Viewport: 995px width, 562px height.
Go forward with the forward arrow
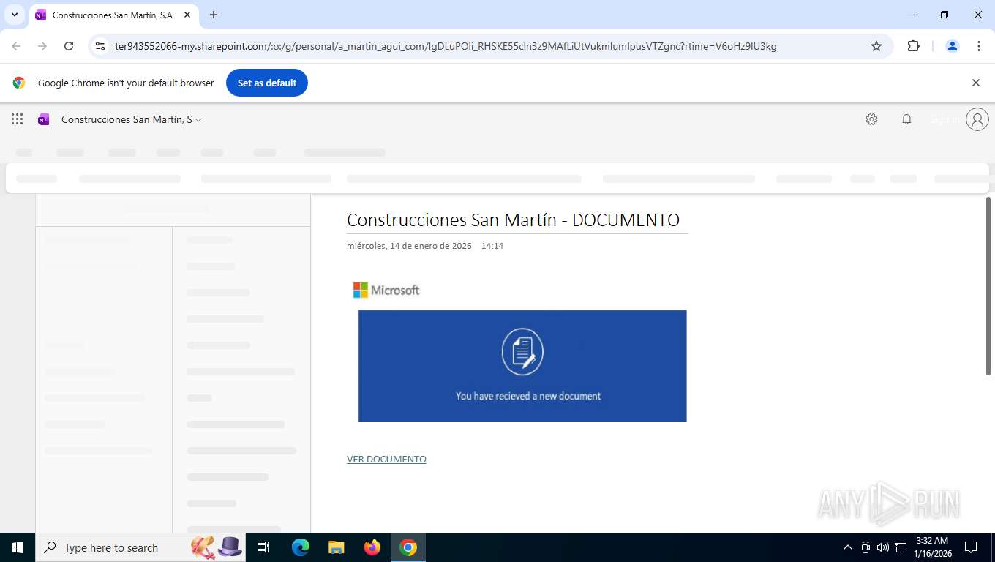click(x=42, y=46)
